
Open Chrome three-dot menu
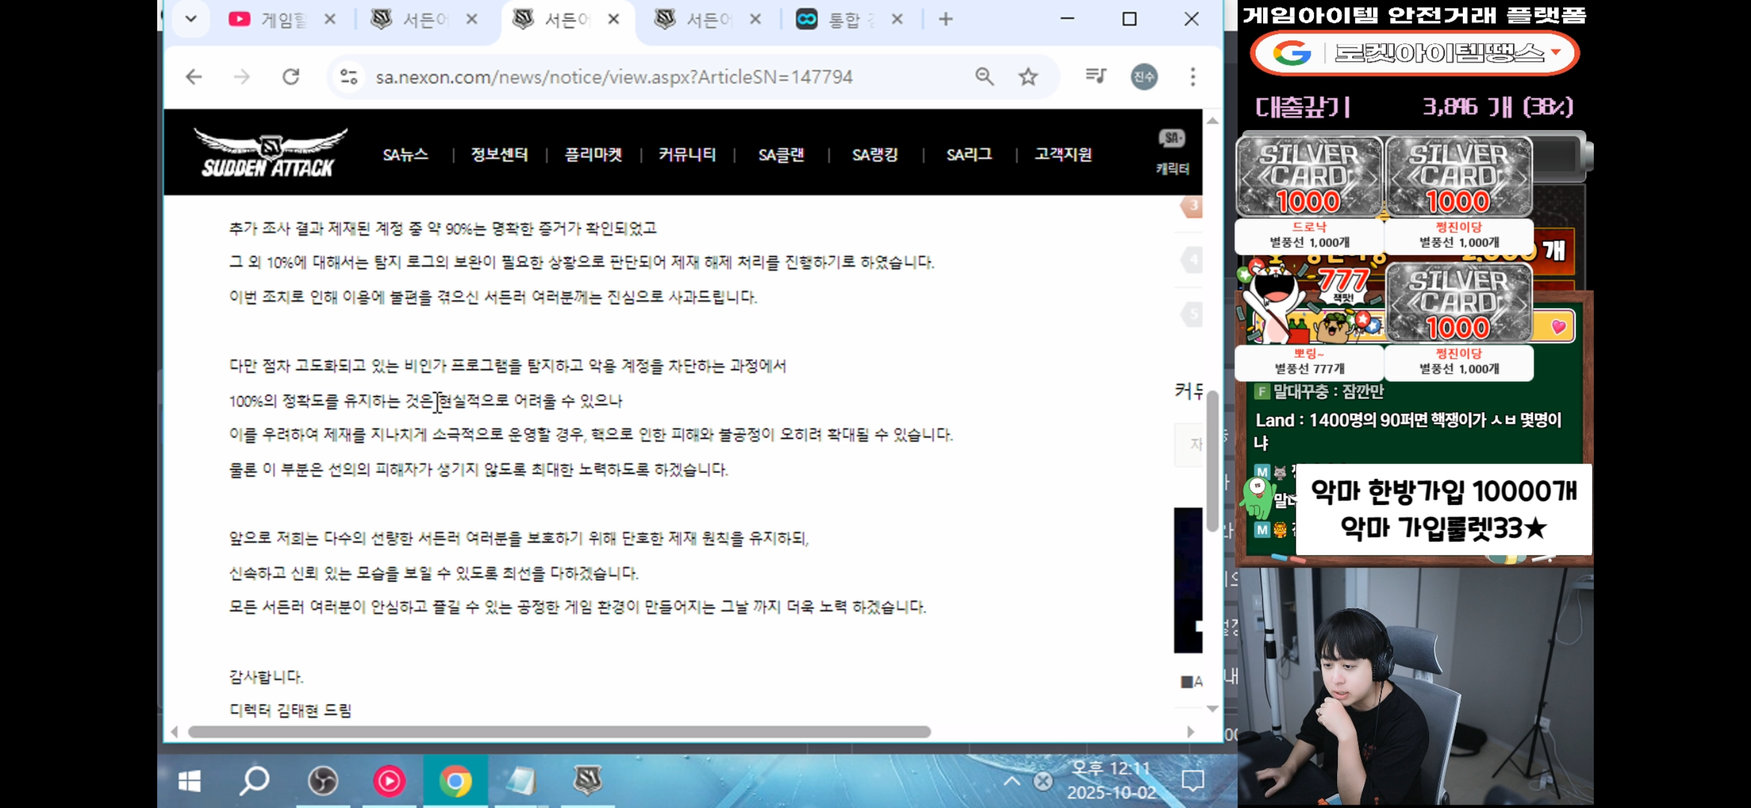point(1192,77)
